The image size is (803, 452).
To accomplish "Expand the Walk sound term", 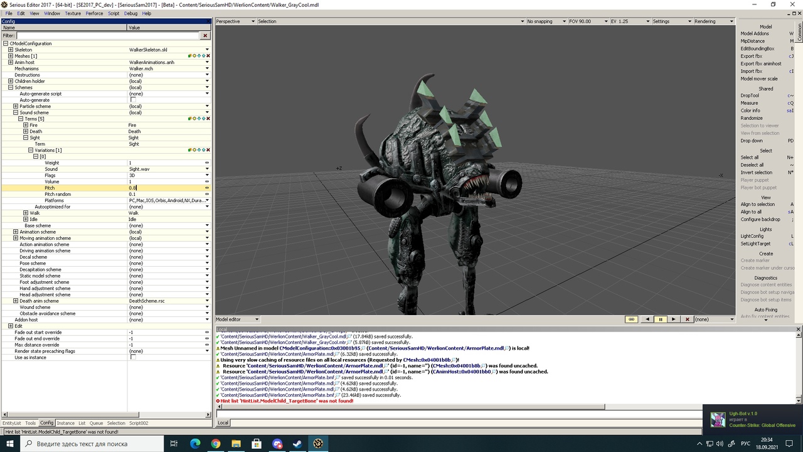I will tap(26, 213).
